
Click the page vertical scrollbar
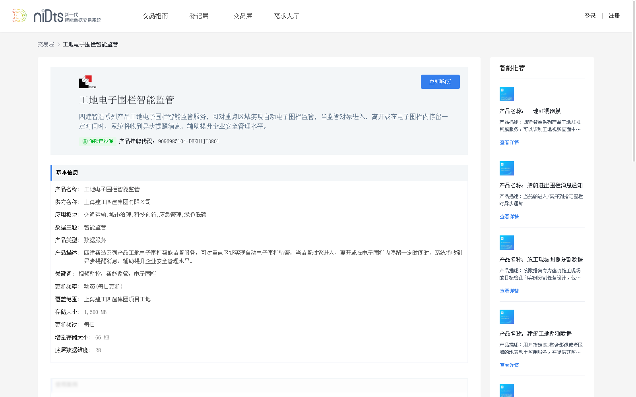click(x=634, y=81)
